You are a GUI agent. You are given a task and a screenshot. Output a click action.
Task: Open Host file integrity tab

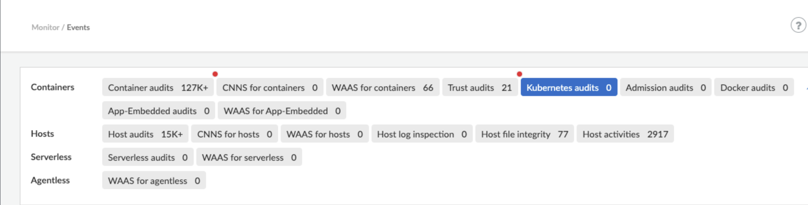click(524, 134)
